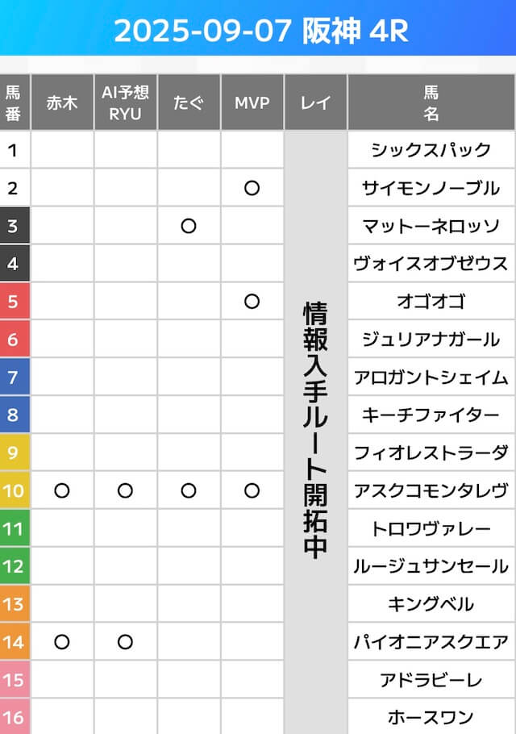Click the red horse number 5 cell

[14, 302]
